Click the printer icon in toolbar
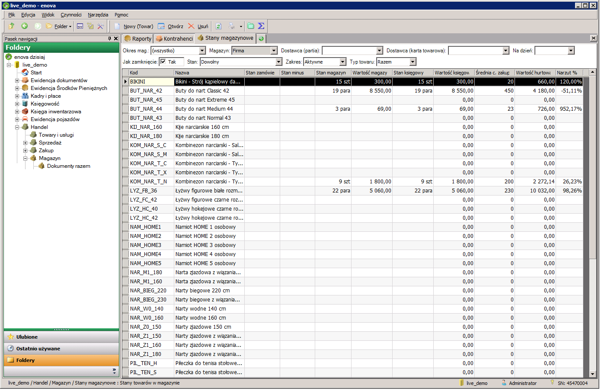 click(x=232, y=26)
